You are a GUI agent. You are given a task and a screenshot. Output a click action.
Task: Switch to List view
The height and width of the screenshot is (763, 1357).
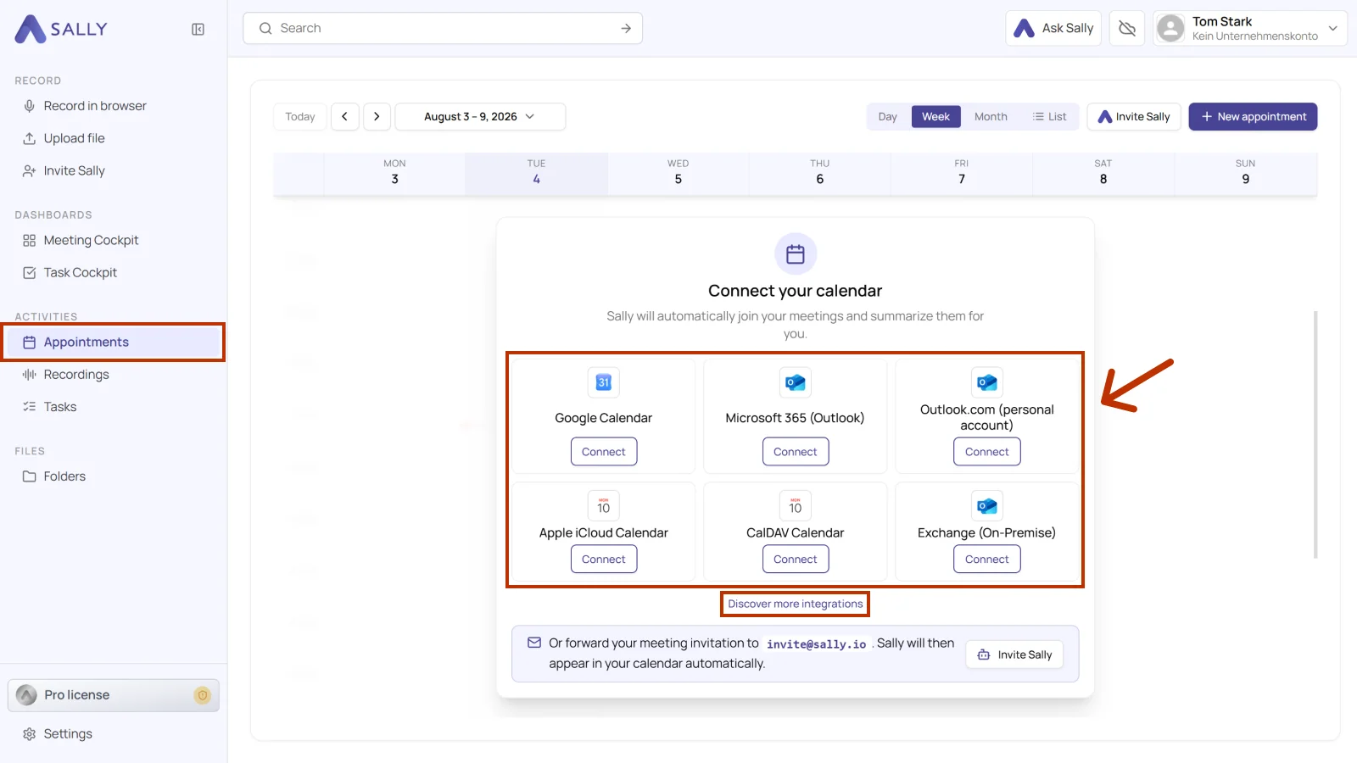1050,116
